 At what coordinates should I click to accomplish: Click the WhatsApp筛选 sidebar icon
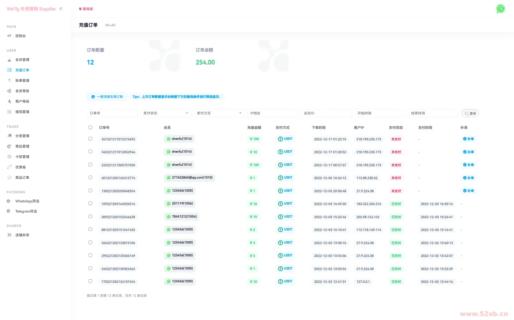coord(9,201)
